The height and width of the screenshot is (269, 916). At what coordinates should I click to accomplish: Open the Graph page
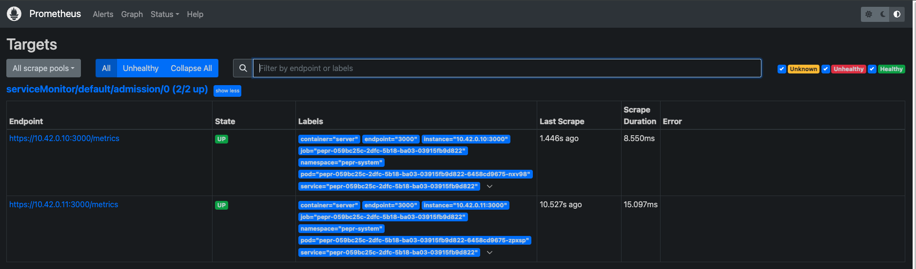132,15
